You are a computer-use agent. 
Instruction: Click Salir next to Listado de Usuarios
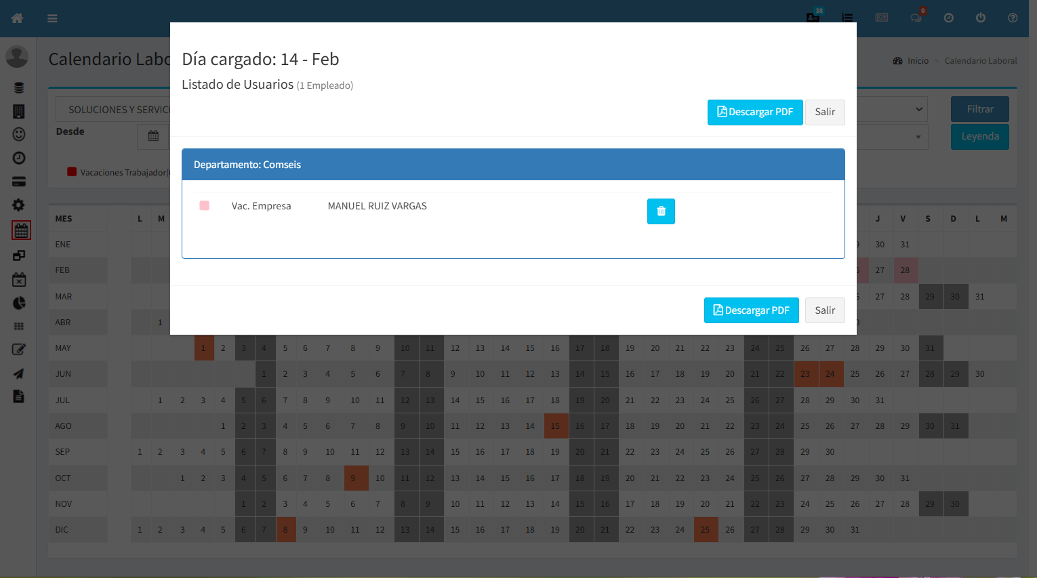pyautogui.click(x=824, y=112)
